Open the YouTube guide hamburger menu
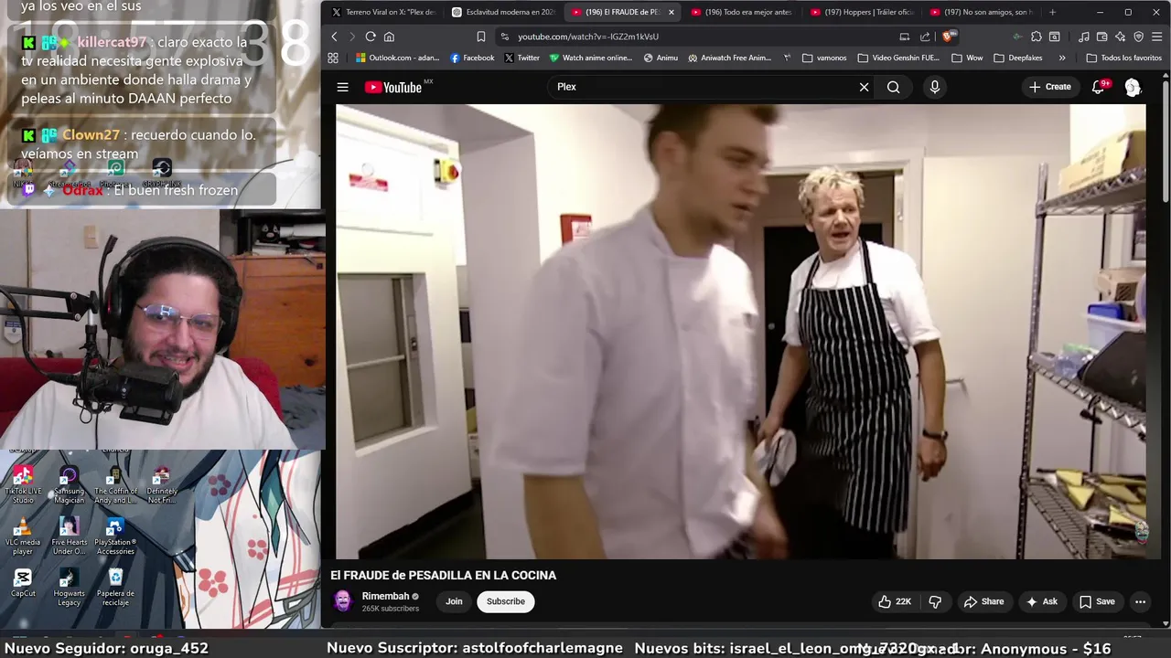The width and height of the screenshot is (1171, 658). [x=342, y=87]
